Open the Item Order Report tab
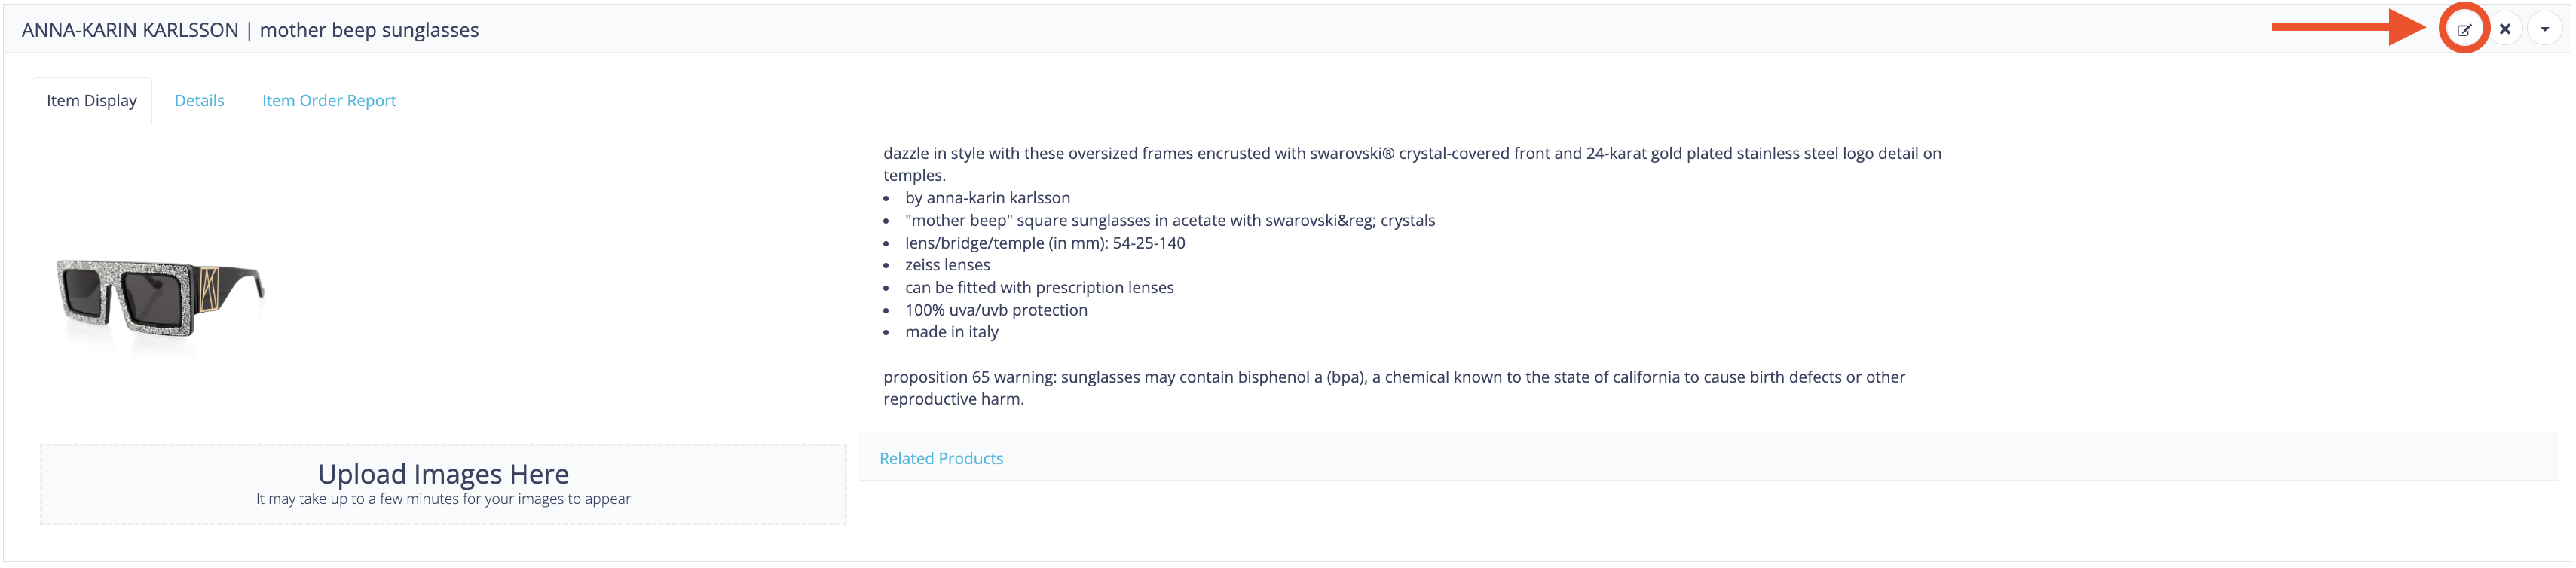2576x568 pixels. 329,101
